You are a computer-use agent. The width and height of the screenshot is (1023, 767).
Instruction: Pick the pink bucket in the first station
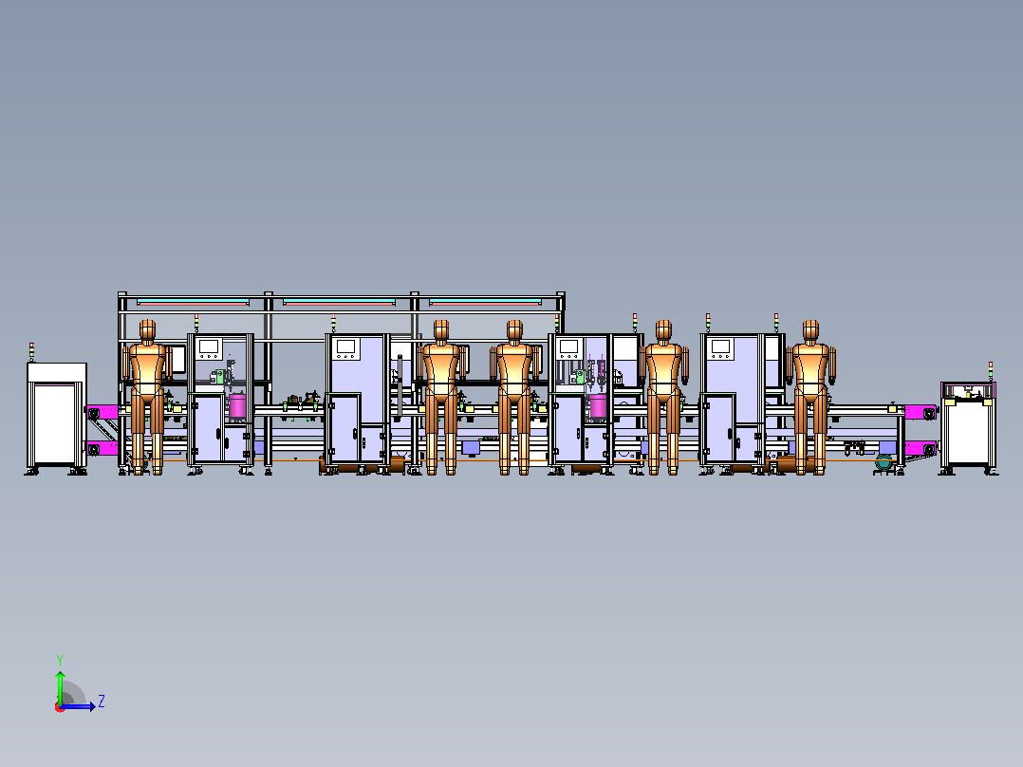pyautogui.click(x=237, y=405)
